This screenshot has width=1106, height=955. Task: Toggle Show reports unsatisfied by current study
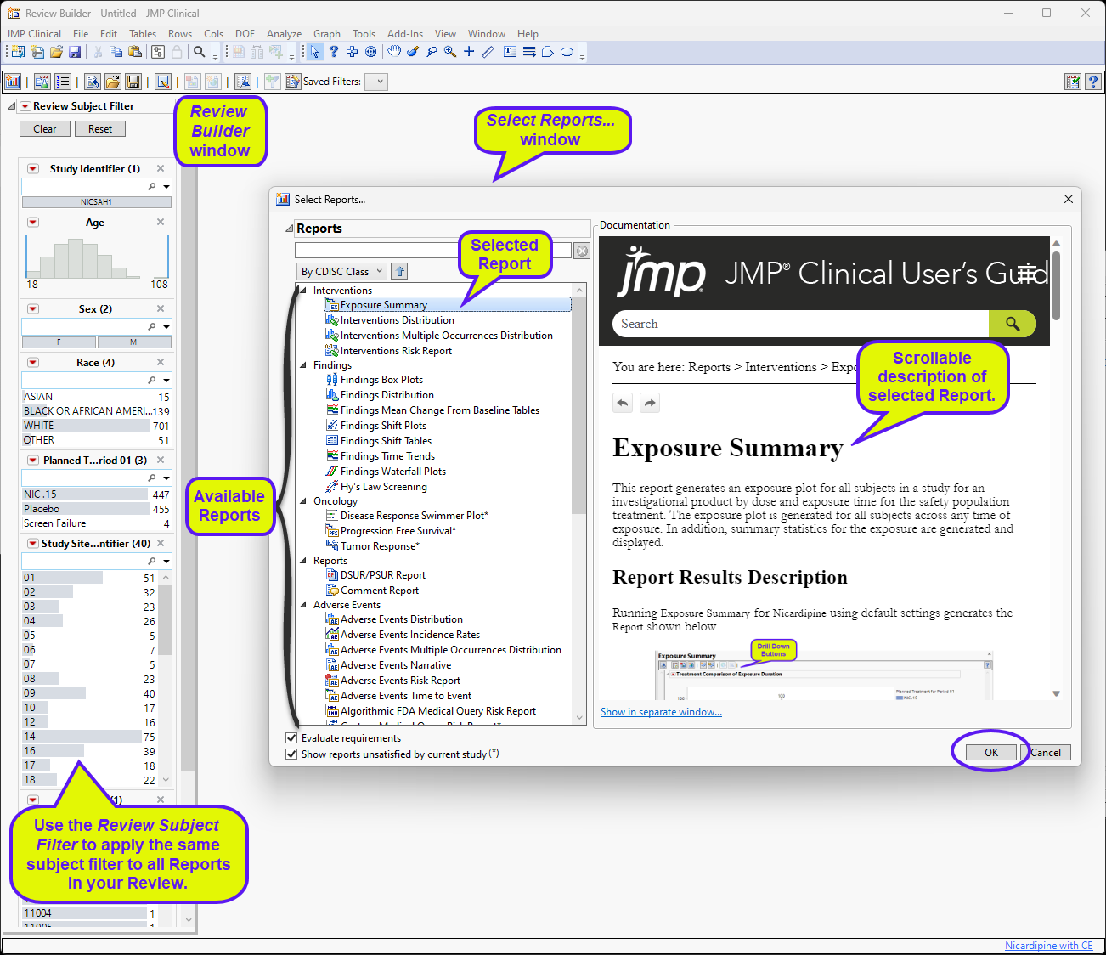pyautogui.click(x=292, y=754)
